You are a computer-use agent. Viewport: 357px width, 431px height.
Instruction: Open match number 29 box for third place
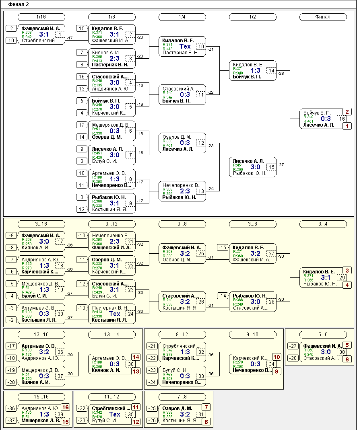pyautogui.click(x=342, y=278)
